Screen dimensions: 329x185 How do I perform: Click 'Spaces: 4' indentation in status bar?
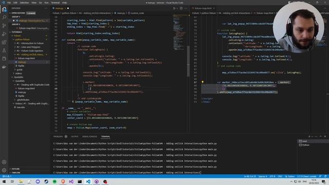point(263,176)
